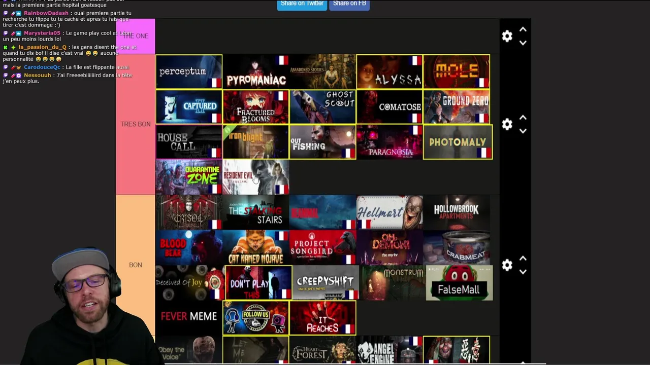Pick the Angel Engine game tile
The height and width of the screenshot is (365, 650).
tap(389, 350)
